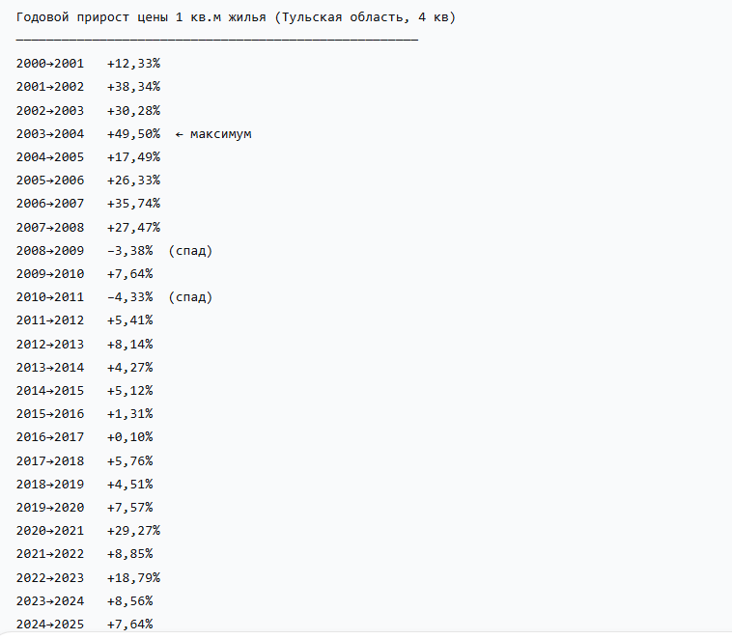The height and width of the screenshot is (639, 732).
Task: Click the 2010→2011 year range
Action: (50, 296)
